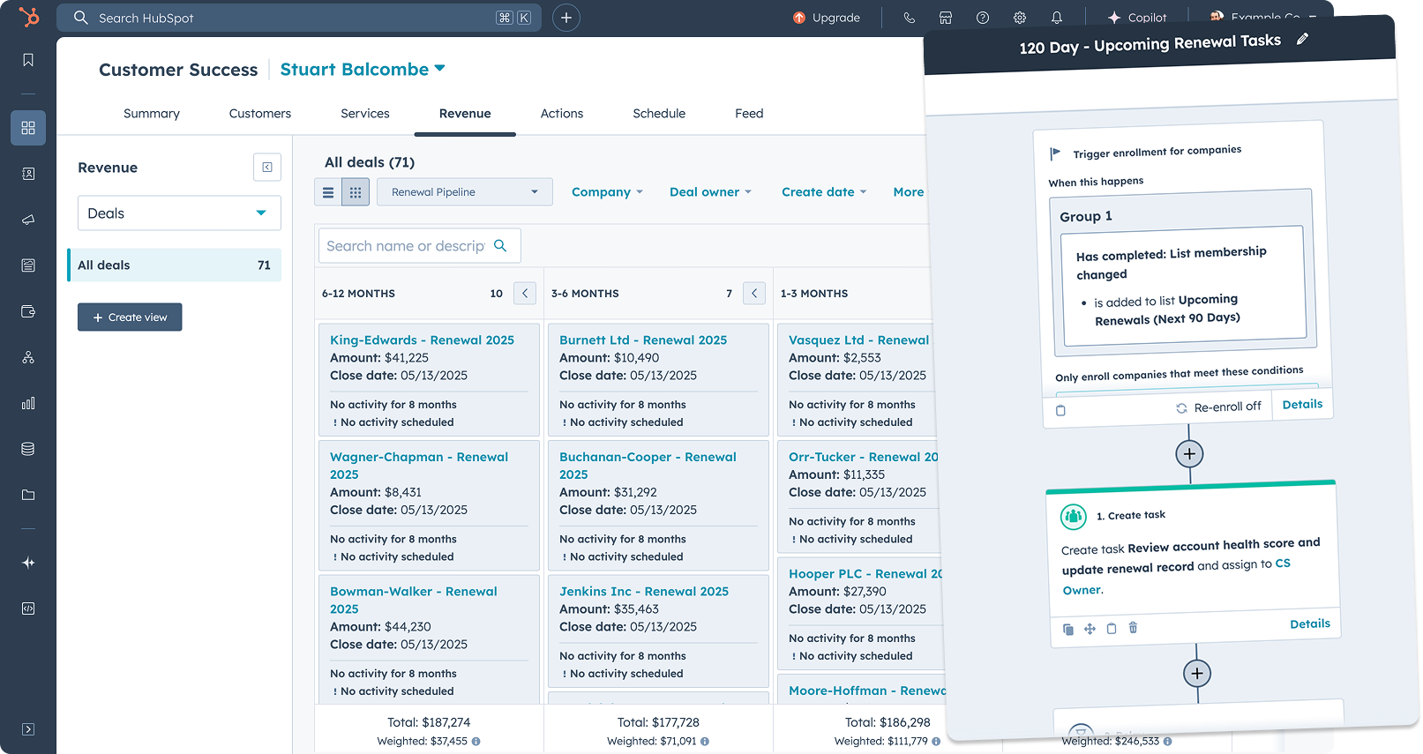1423x754 pixels.
Task: Switch to board grid view of deals
Action: point(356,192)
